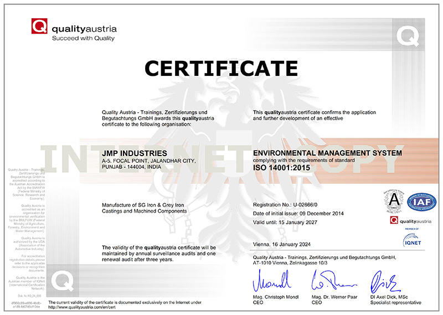This screenshot has width=443, height=315.
Task: Click the Akkreditierung Austria A seal
Action: [x=394, y=201]
